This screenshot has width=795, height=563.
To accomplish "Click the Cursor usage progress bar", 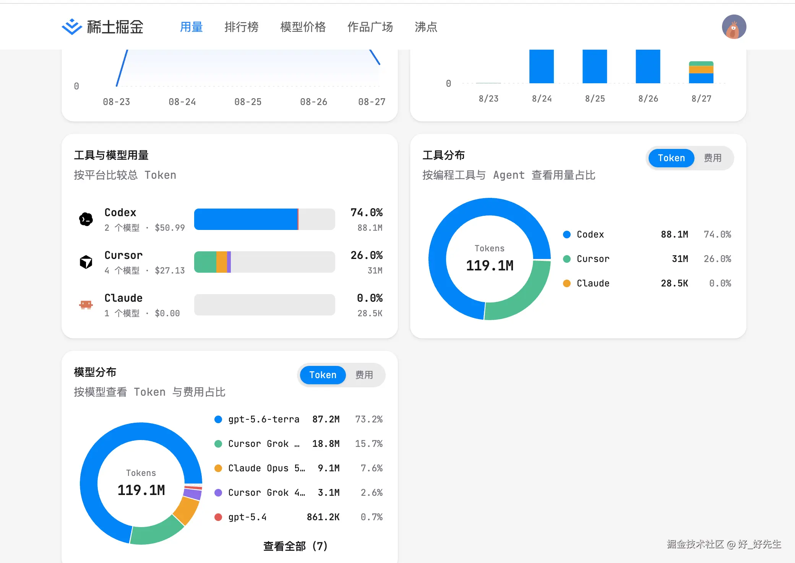I will tap(264, 262).
